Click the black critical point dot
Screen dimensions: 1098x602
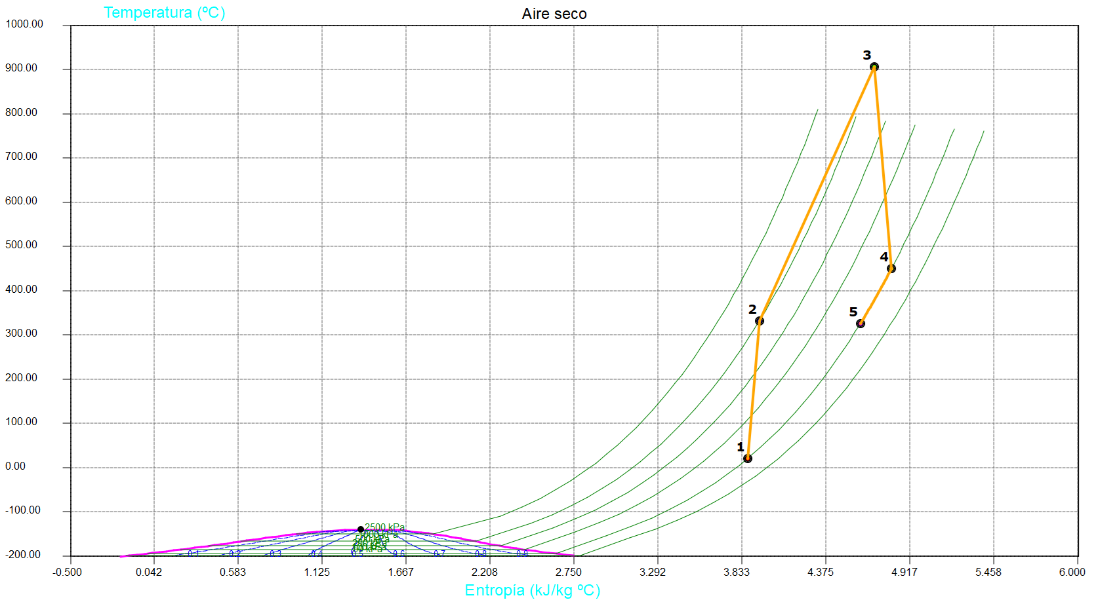tap(361, 529)
